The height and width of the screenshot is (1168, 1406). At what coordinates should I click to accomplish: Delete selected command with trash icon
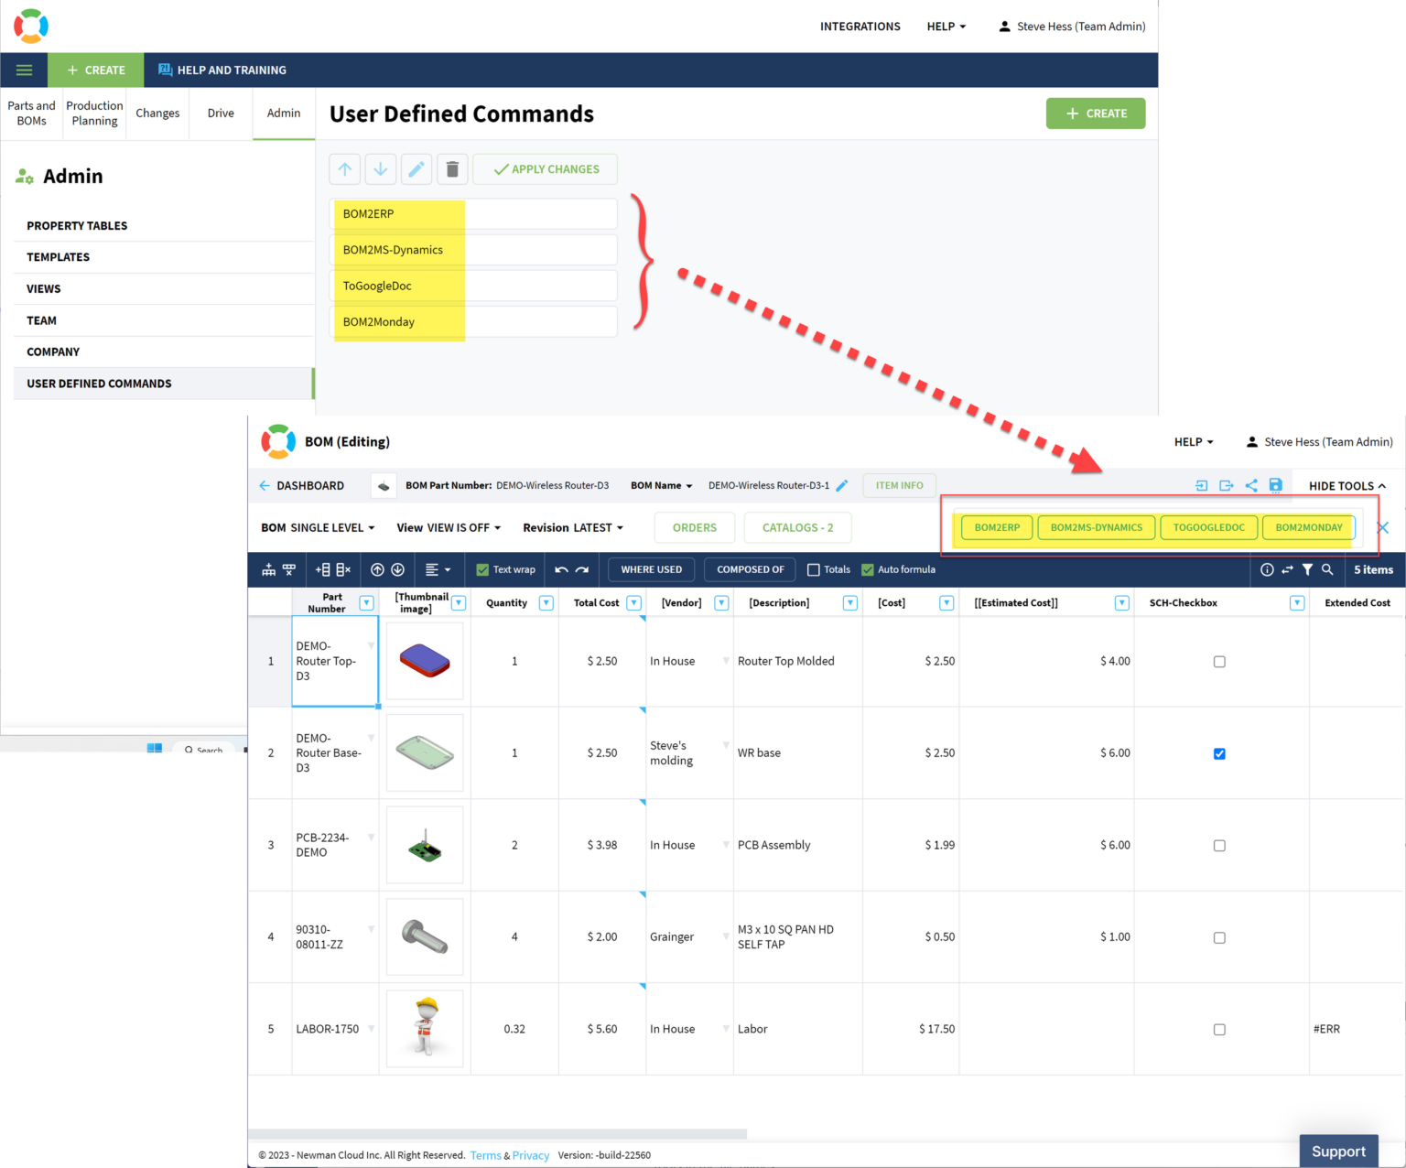pyautogui.click(x=452, y=169)
